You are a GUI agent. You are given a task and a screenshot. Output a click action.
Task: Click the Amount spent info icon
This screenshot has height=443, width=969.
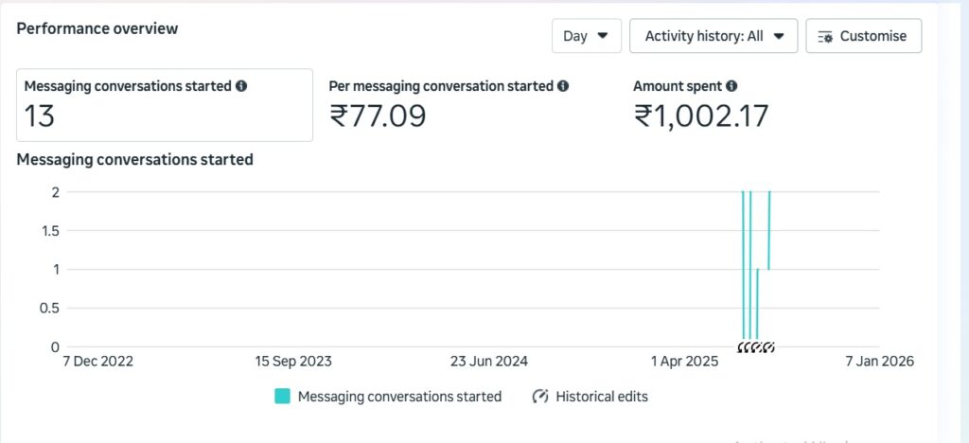click(731, 86)
